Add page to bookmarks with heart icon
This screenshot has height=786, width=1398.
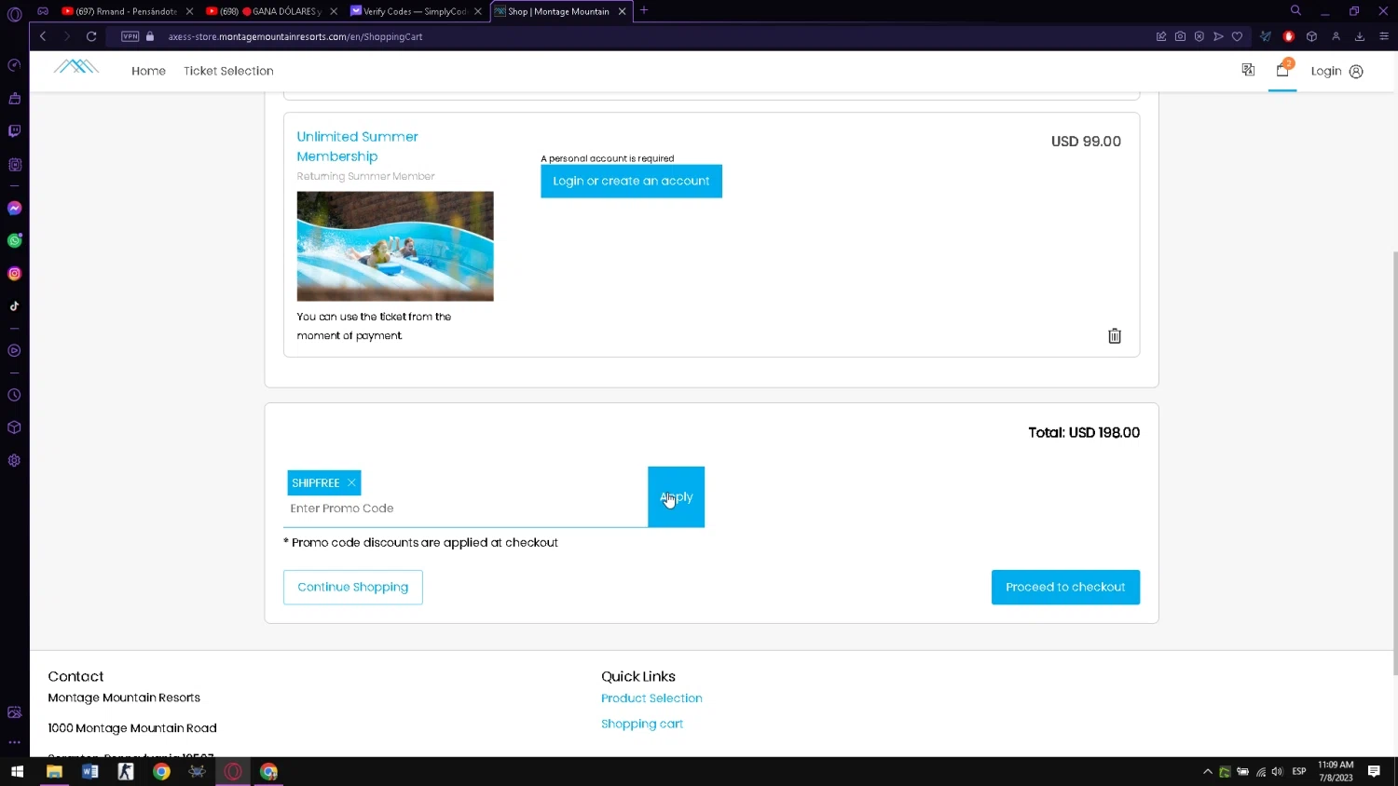1237,36
